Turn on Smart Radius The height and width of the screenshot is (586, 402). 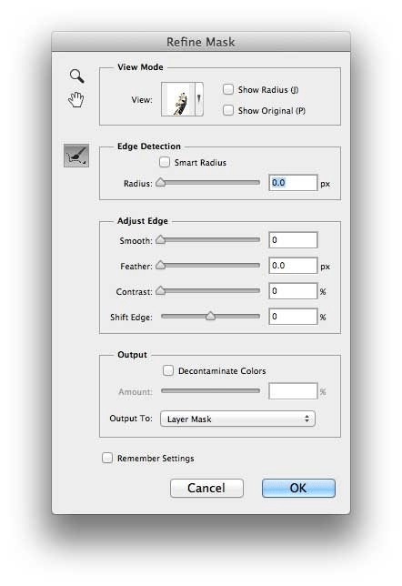165,162
